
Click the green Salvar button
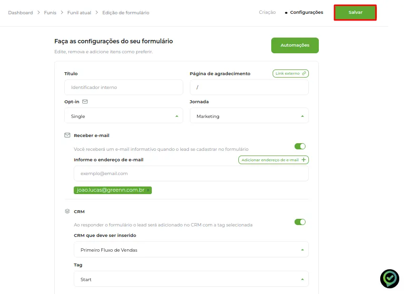click(x=355, y=12)
